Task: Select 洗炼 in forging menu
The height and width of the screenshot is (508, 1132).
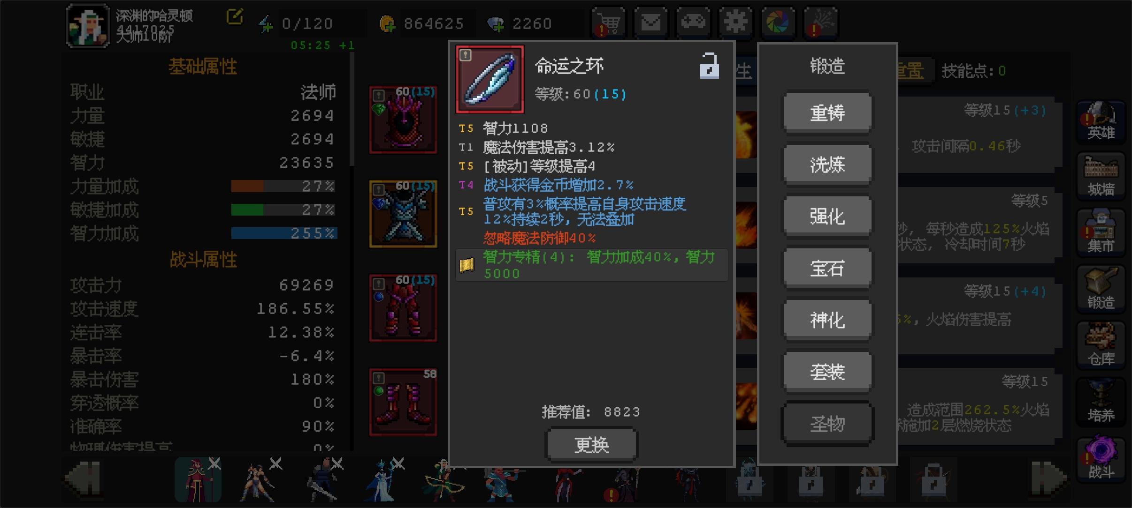Action: coord(827,164)
